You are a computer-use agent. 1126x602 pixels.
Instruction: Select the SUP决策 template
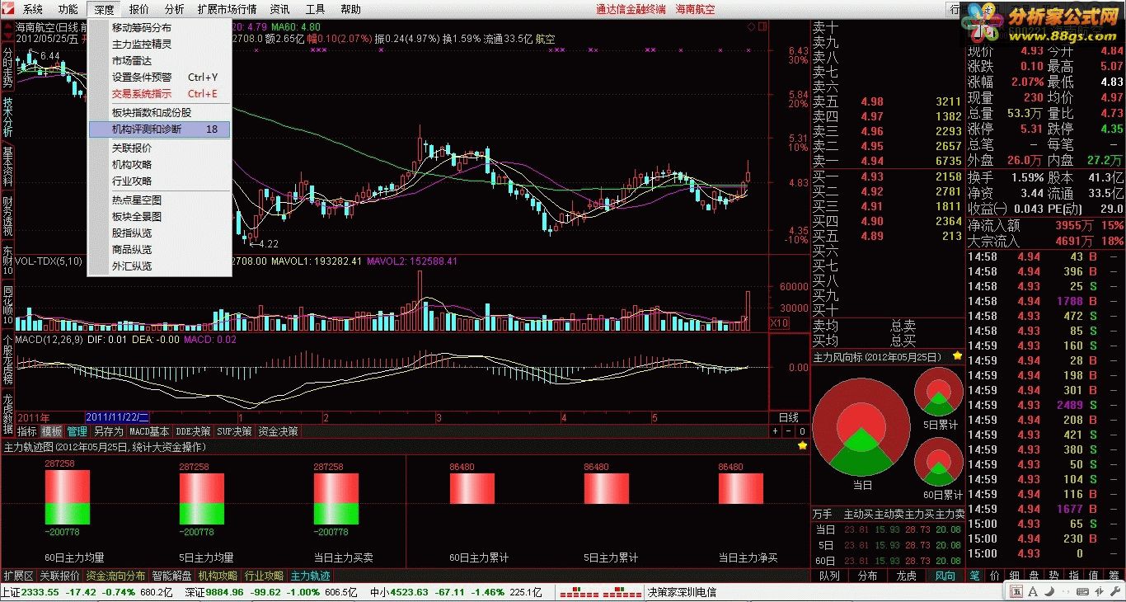(x=235, y=431)
